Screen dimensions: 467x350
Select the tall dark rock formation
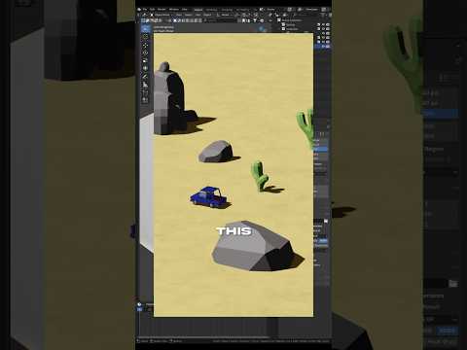170,98
